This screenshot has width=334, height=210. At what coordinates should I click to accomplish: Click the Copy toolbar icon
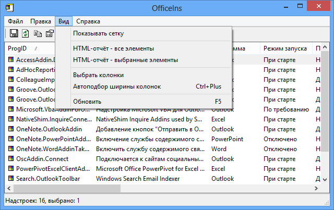[38, 33]
